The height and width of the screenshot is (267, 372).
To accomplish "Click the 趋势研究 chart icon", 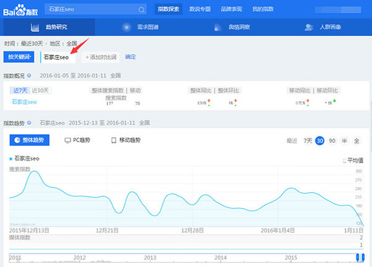I will click(x=35, y=27).
